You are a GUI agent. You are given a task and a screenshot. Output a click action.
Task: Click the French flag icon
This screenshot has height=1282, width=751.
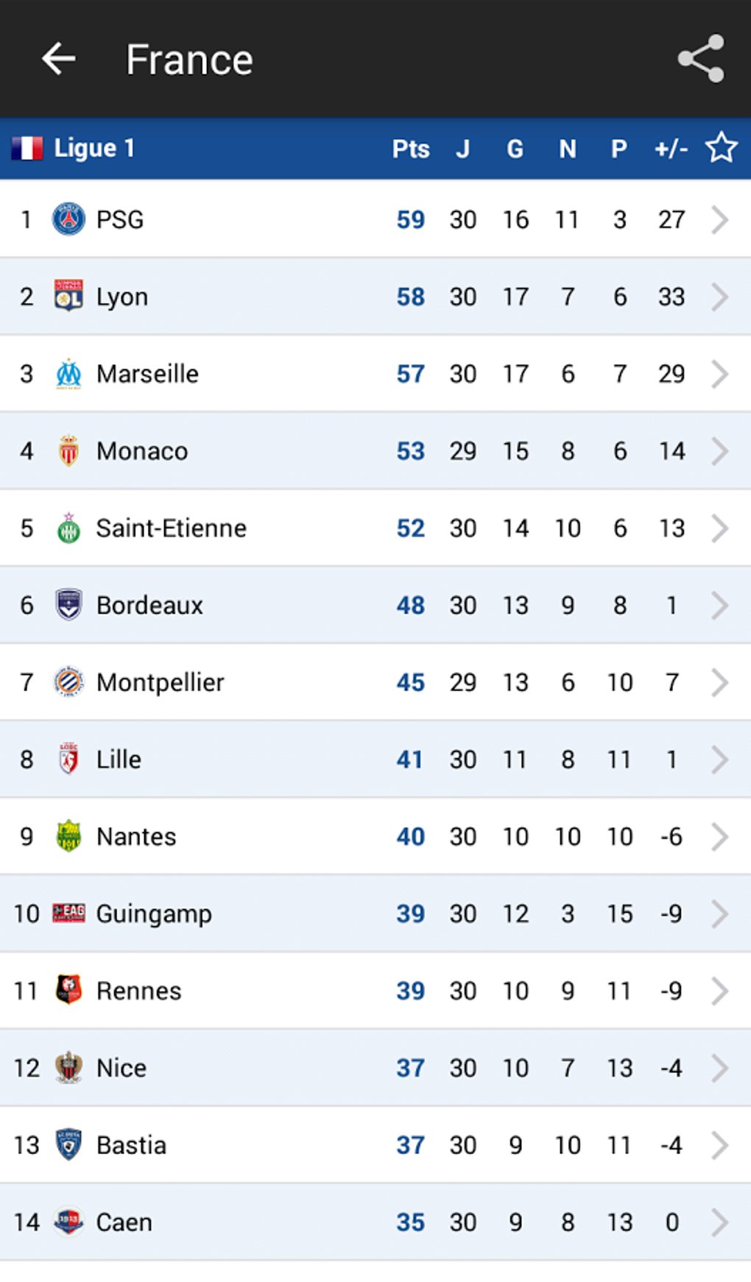[27, 148]
